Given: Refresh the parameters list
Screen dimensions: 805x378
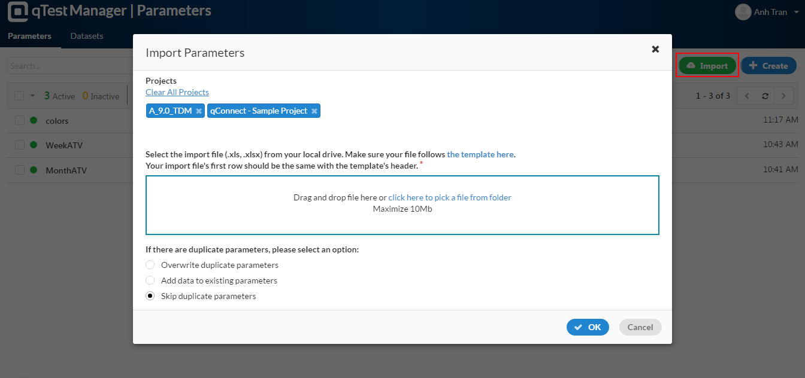Looking at the screenshot, I should pos(765,96).
